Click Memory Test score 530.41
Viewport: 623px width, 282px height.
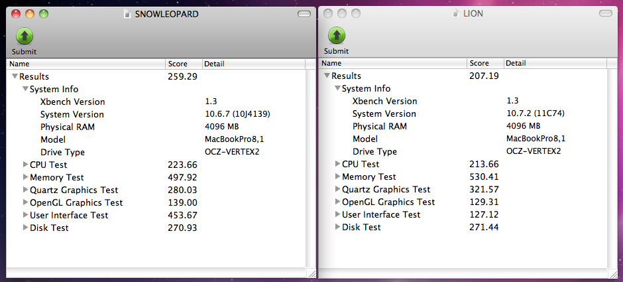[x=484, y=176]
